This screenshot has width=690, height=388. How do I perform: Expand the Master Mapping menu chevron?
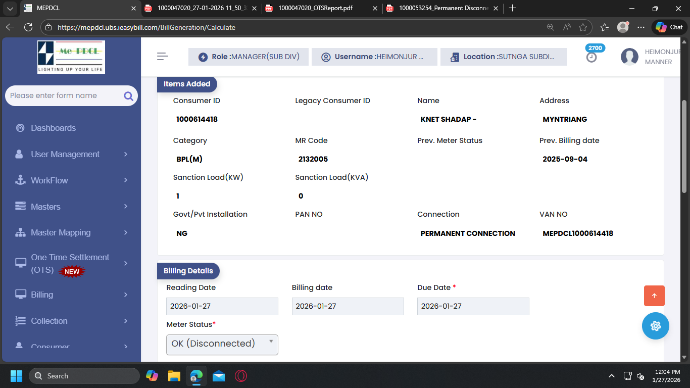point(126,232)
